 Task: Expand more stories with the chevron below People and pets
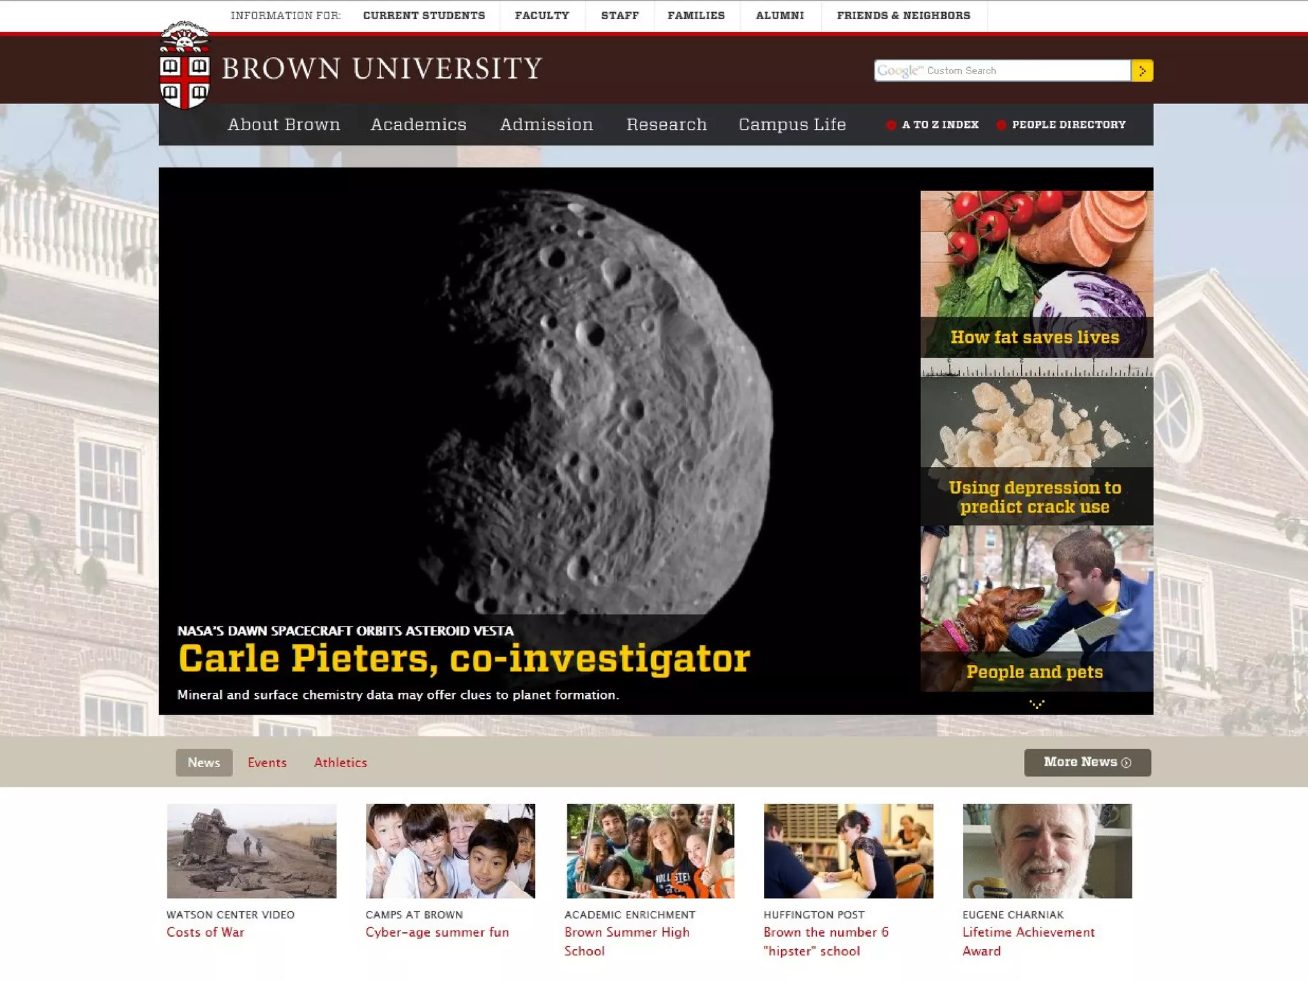(x=1037, y=704)
